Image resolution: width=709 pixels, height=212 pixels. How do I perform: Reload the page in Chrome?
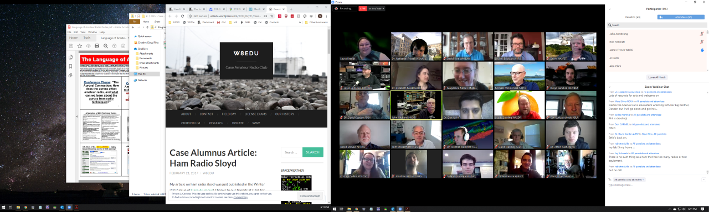(183, 16)
